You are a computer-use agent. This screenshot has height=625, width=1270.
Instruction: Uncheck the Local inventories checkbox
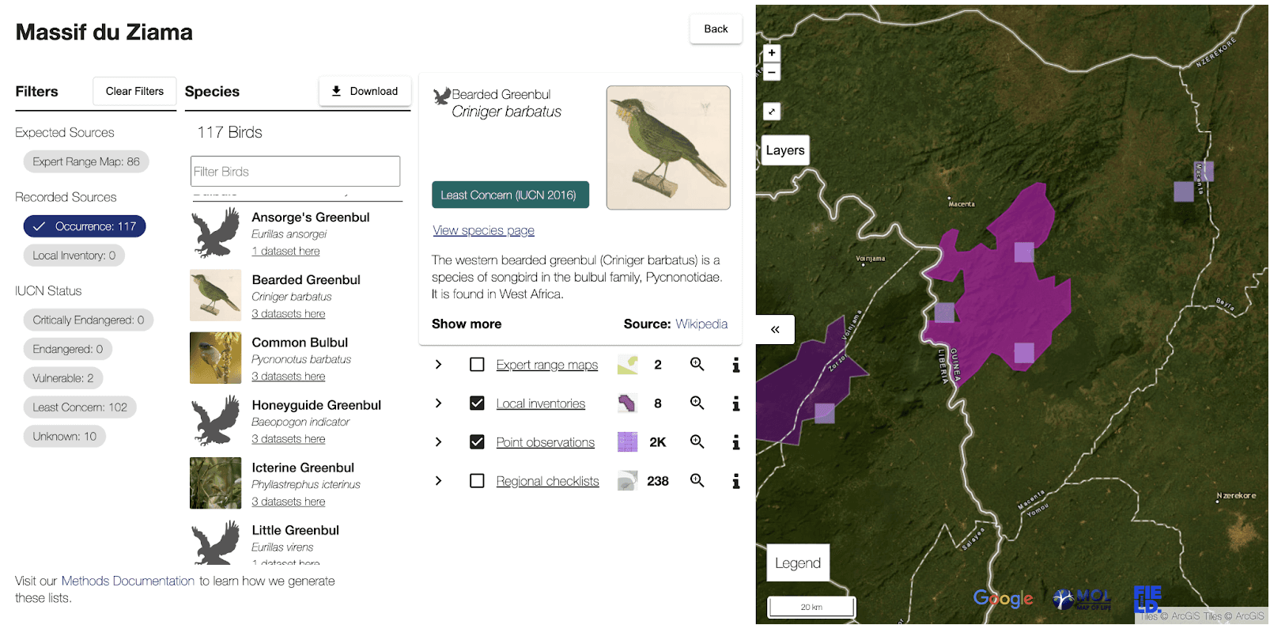[477, 403]
